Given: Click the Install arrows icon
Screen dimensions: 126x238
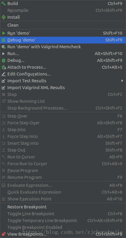Looking at the screenshot, I should pyautogui.click(x=3, y=17).
